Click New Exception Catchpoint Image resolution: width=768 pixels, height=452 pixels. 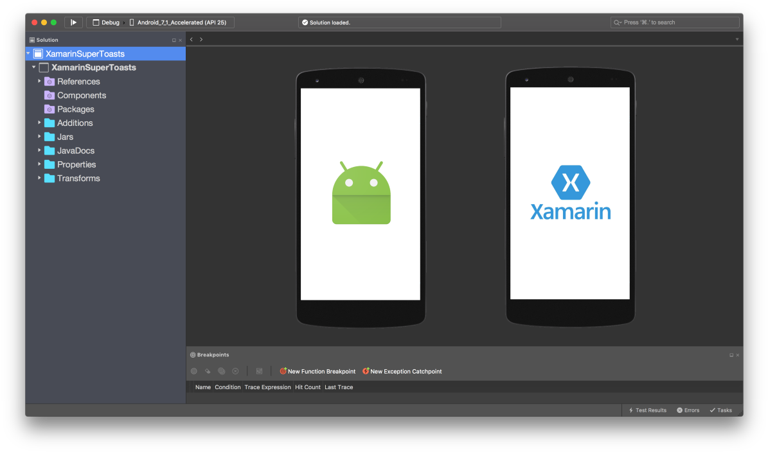click(x=402, y=371)
